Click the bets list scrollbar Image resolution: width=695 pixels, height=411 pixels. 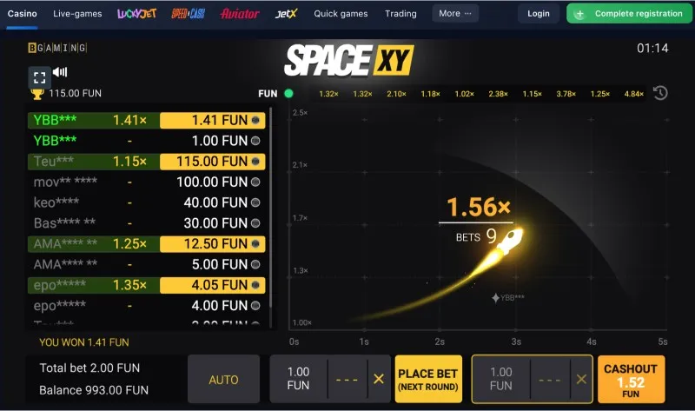[x=270, y=209]
